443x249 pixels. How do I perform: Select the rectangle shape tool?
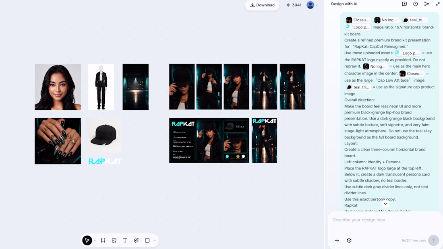coord(147,241)
